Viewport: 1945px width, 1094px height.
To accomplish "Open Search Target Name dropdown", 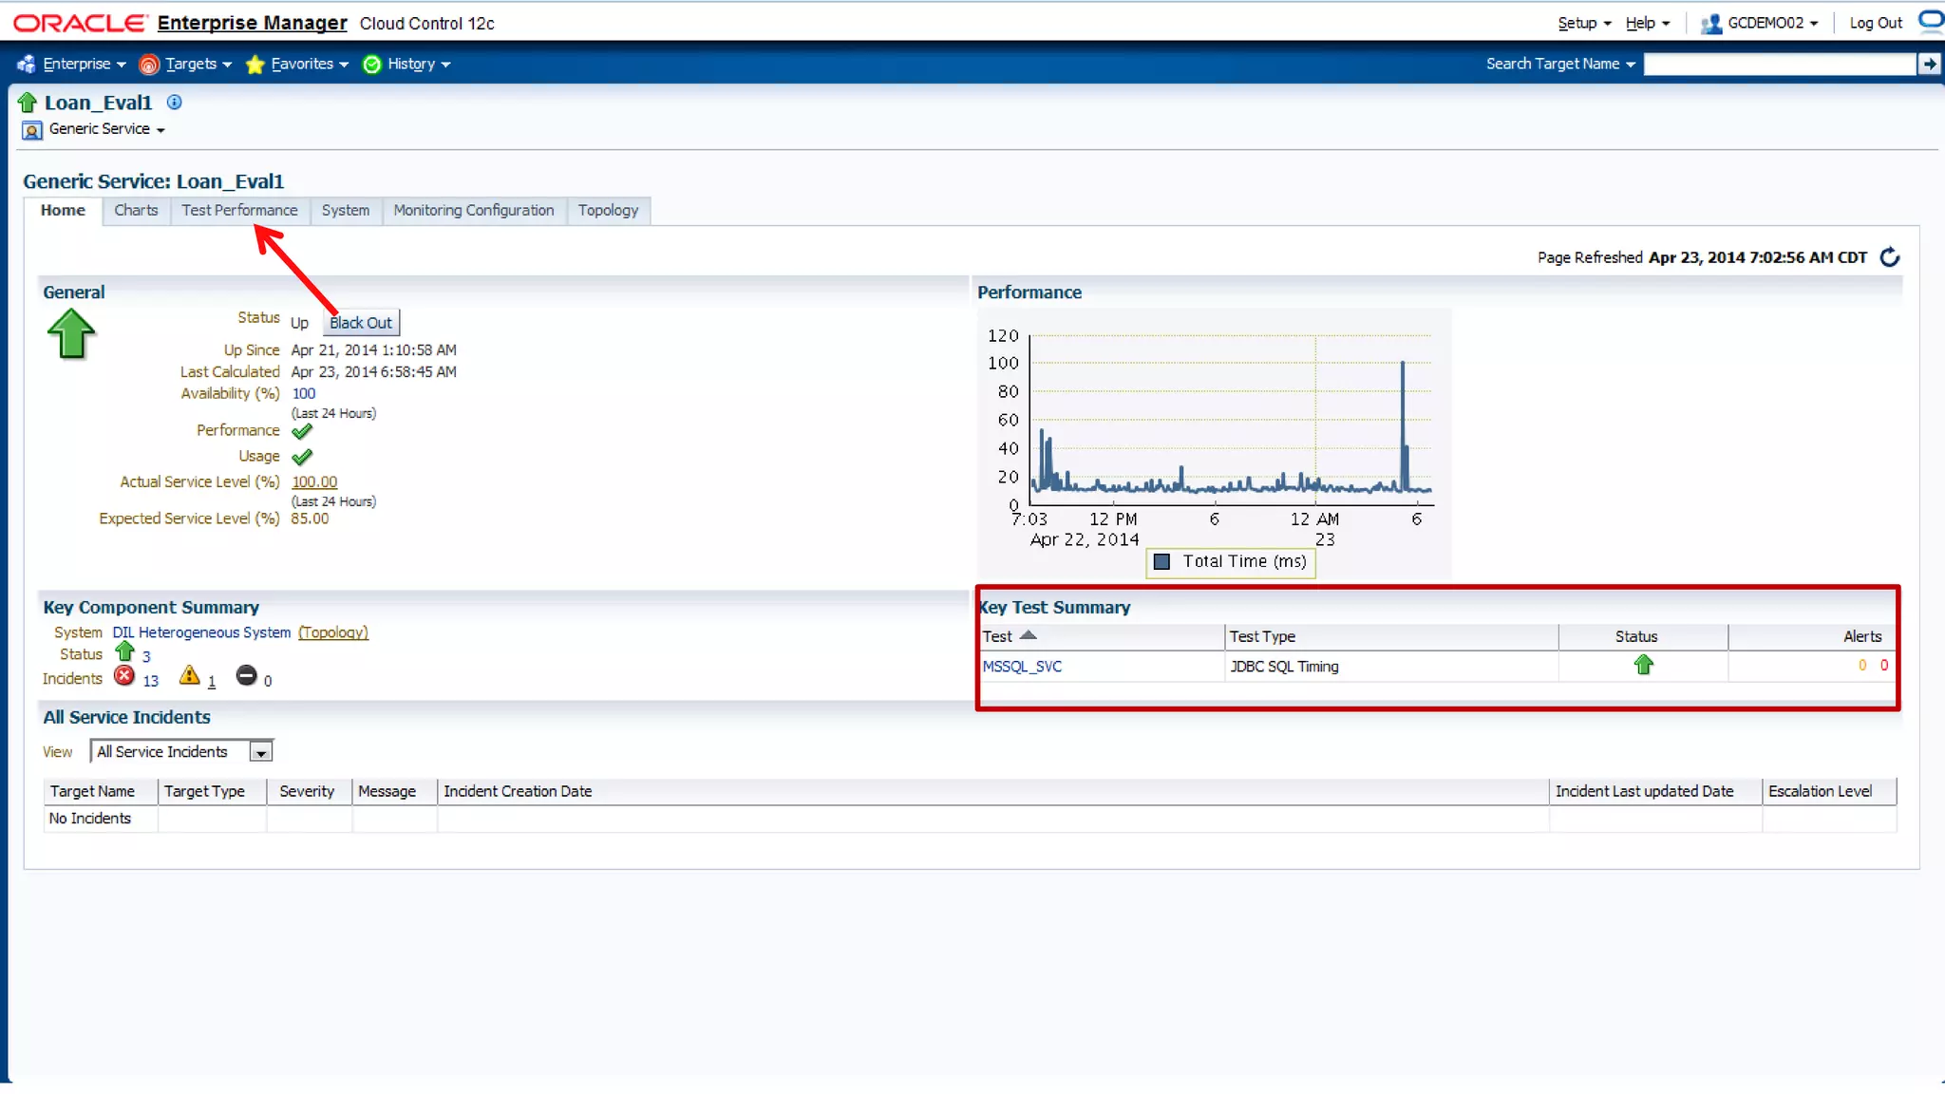I will point(1560,65).
